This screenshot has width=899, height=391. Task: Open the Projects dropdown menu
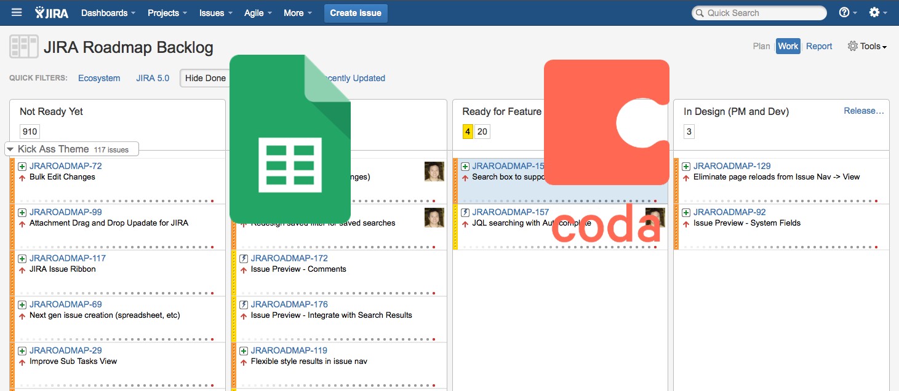tap(167, 13)
